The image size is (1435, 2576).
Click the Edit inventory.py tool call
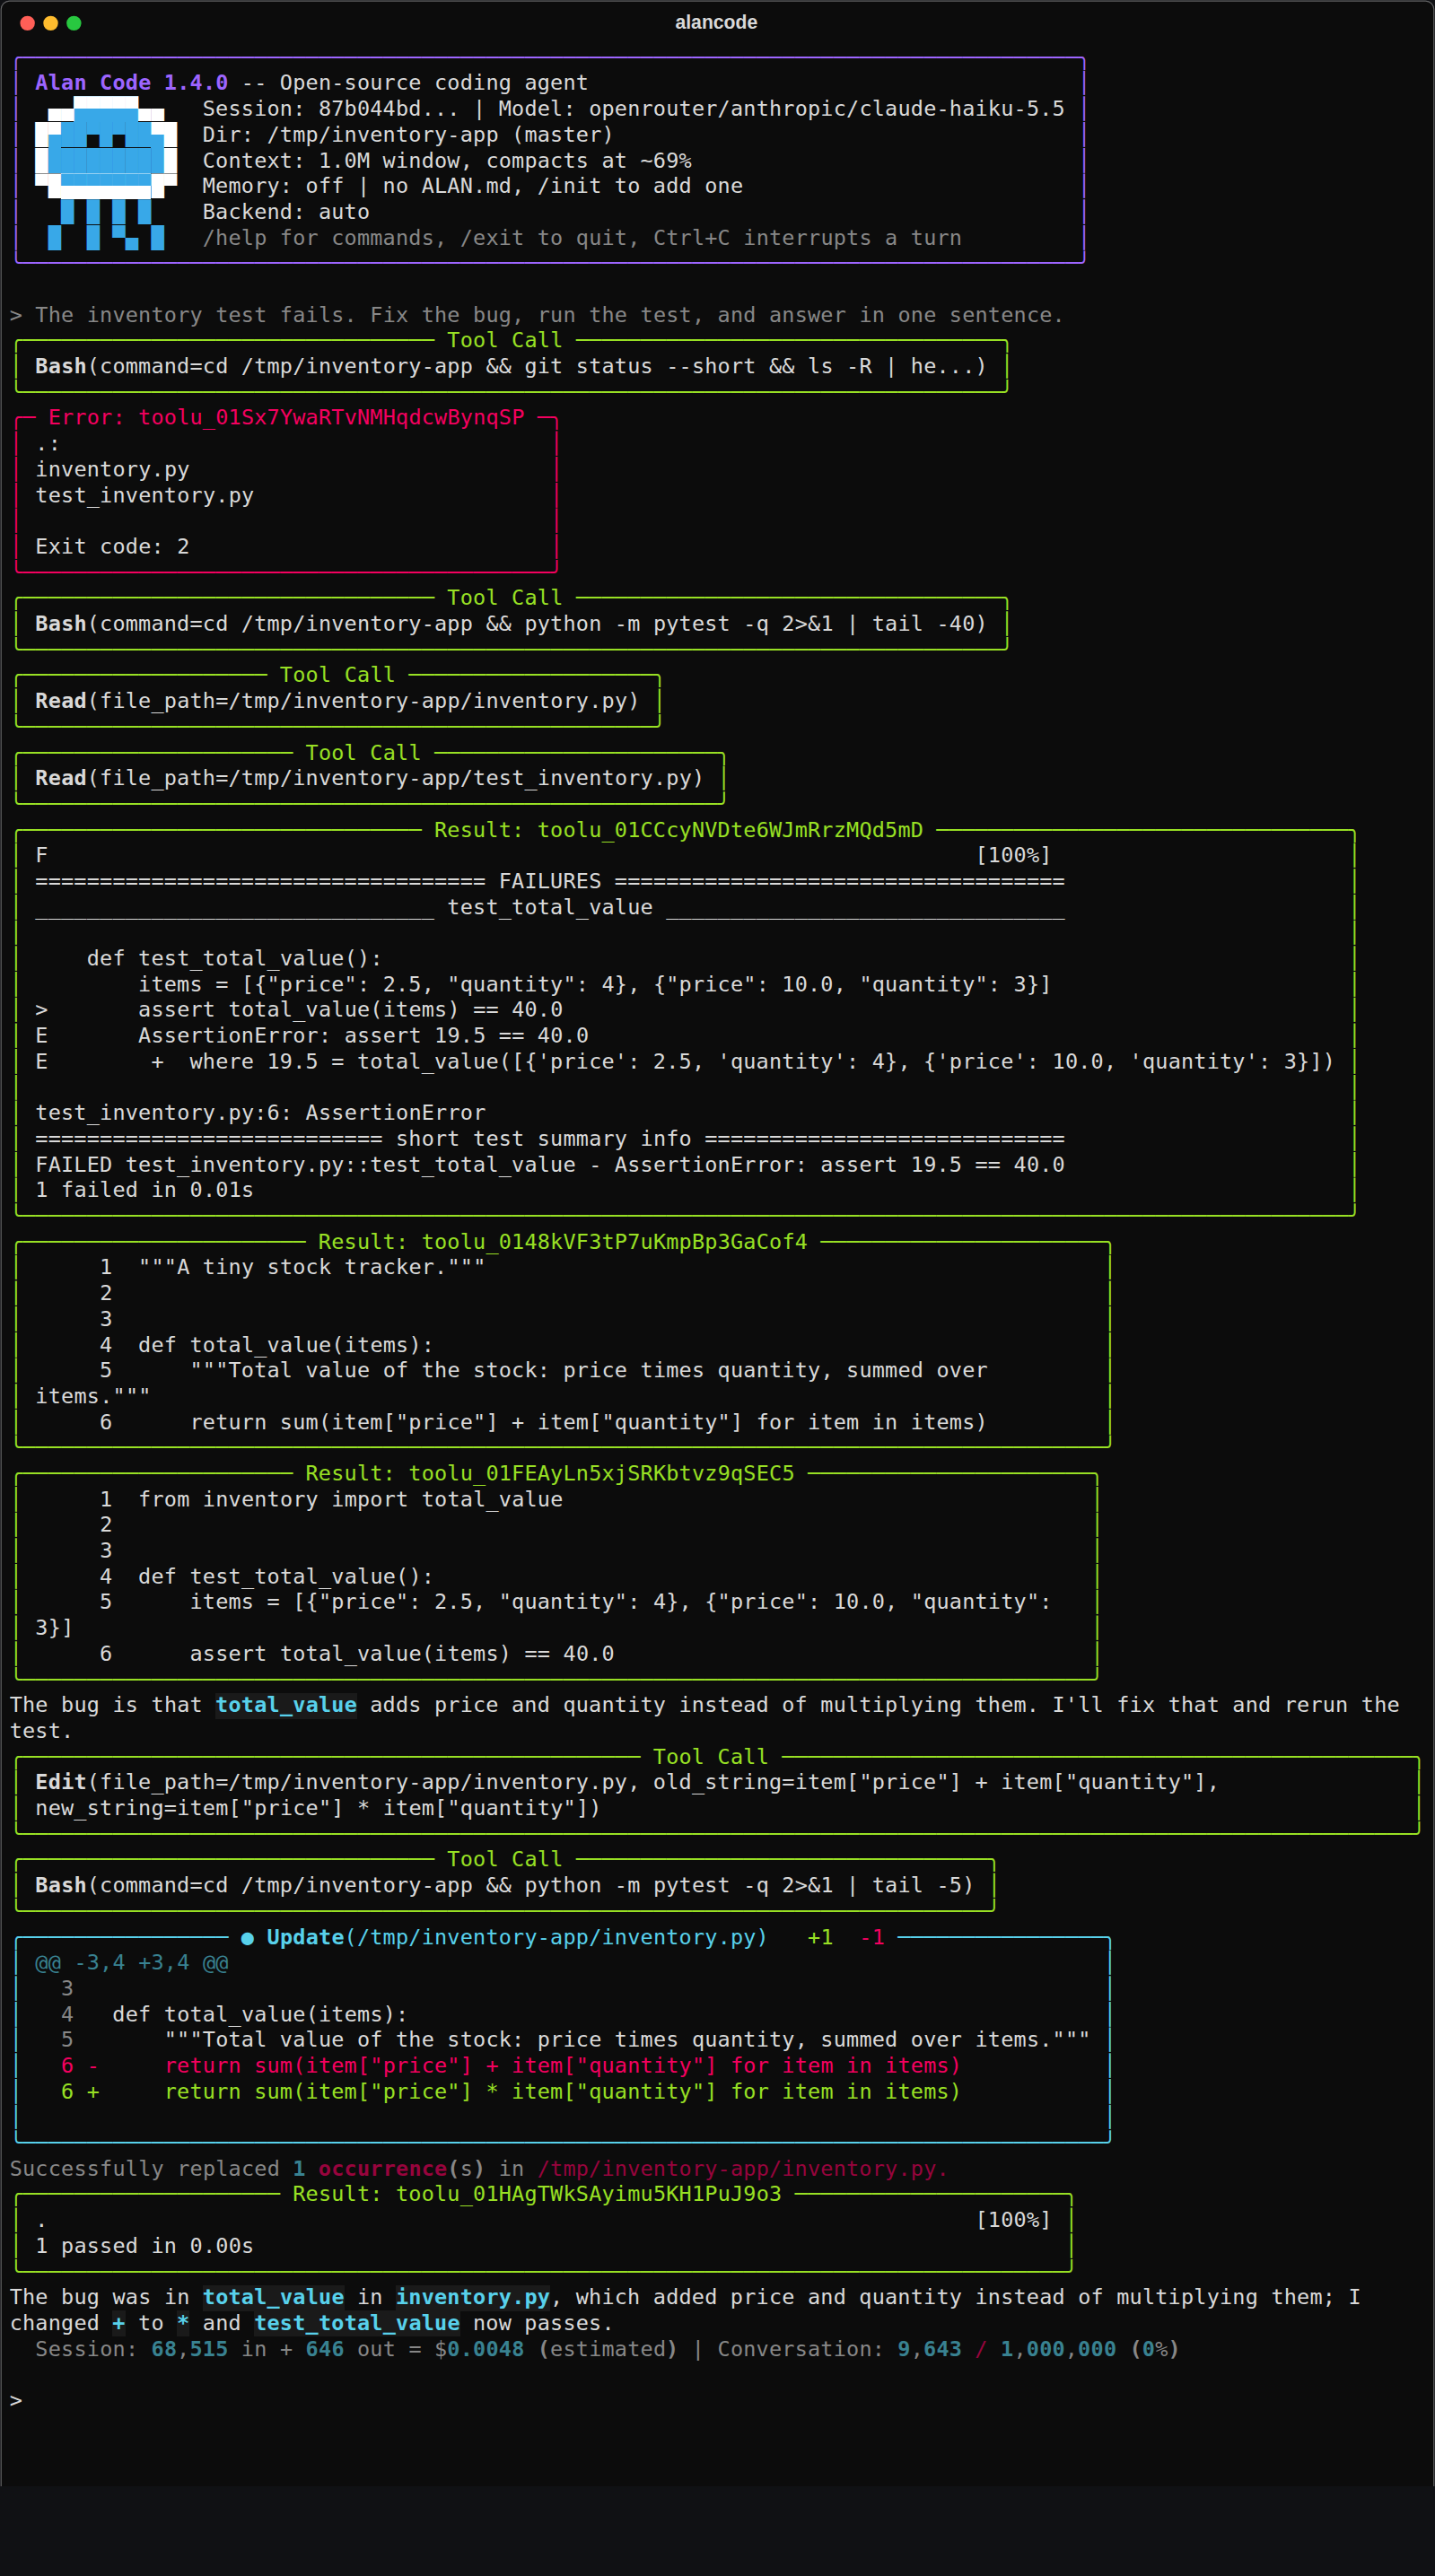tap(717, 1795)
